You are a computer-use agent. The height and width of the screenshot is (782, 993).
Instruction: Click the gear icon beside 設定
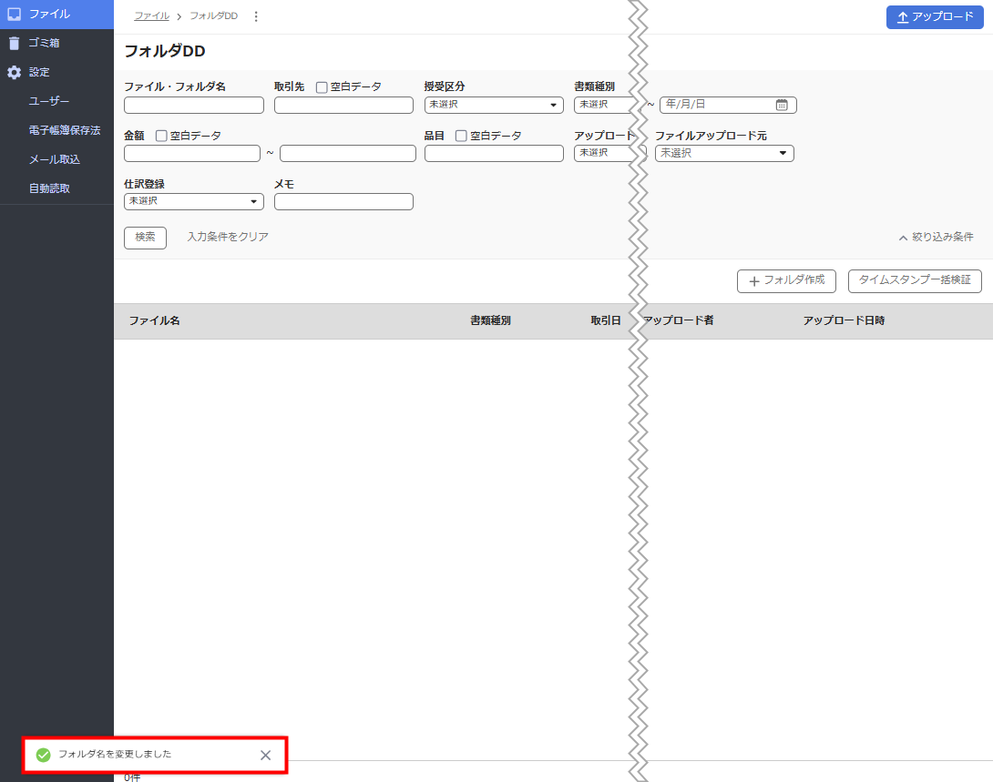14,72
